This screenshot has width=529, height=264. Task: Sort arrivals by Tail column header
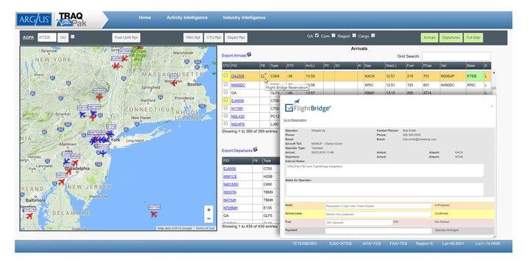coord(453,66)
